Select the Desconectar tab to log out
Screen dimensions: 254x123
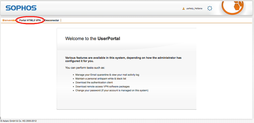(52, 20)
